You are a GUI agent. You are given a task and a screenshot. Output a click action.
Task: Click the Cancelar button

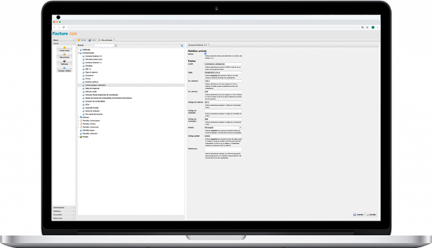371,215
